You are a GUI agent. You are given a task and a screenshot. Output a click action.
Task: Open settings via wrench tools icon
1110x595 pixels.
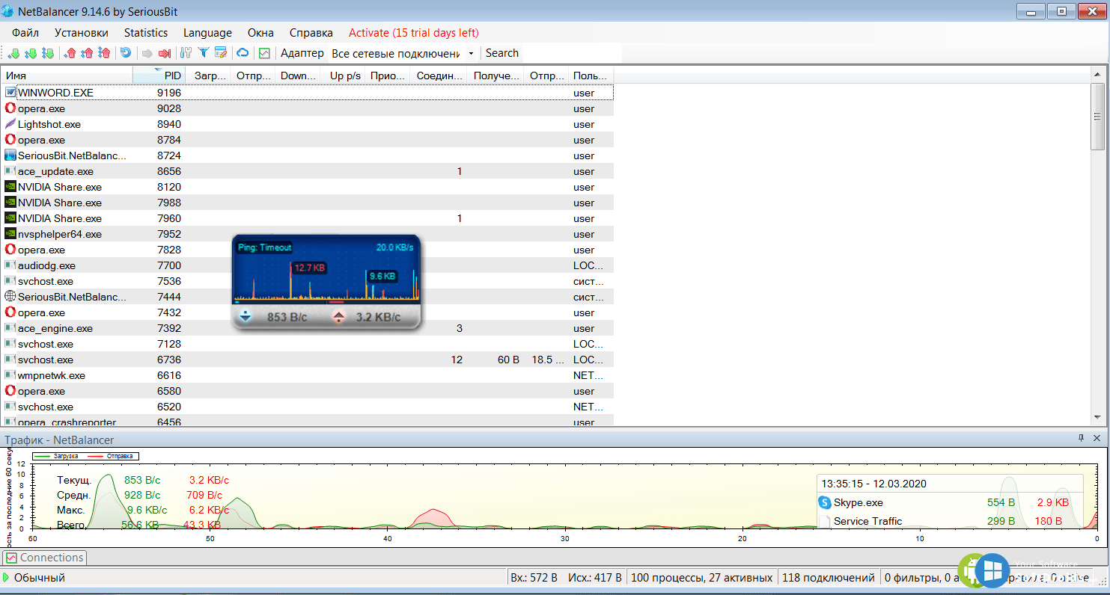[186, 53]
